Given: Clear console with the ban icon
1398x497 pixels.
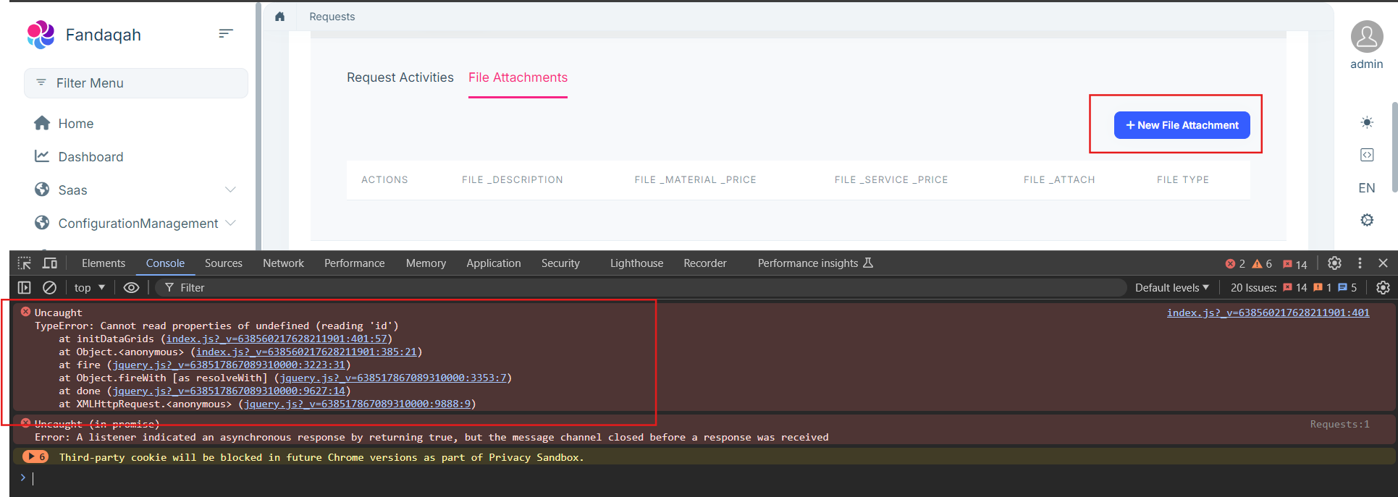Looking at the screenshot, I should click(49, 287).
